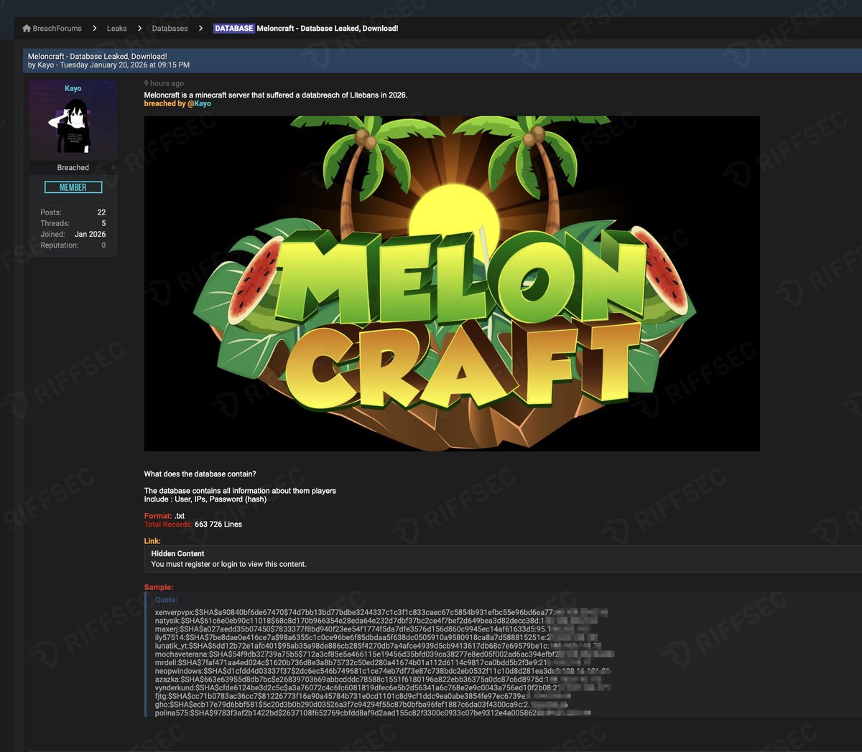Click the 'Sample:' heading
The image size is (862, 752).
click(x=159, y=587)
